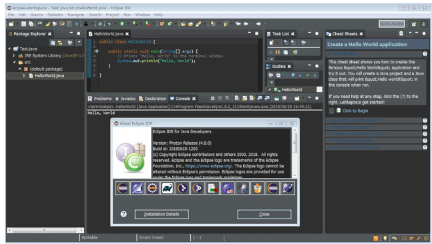The height and width of the screenshot is (244, 432).
Task: Click the New Java Package toolbar icon
Action: click(162, 24)
